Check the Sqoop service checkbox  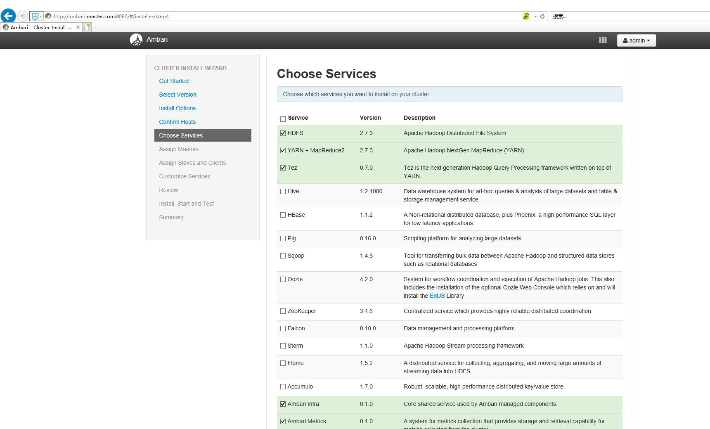pyautogui.click(x=283, y=256)
